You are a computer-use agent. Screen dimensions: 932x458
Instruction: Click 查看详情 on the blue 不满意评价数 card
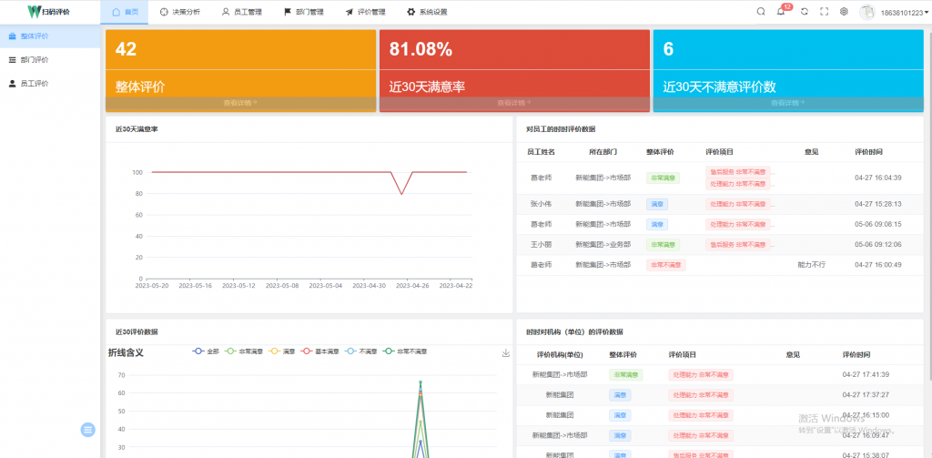pos(788,103)
